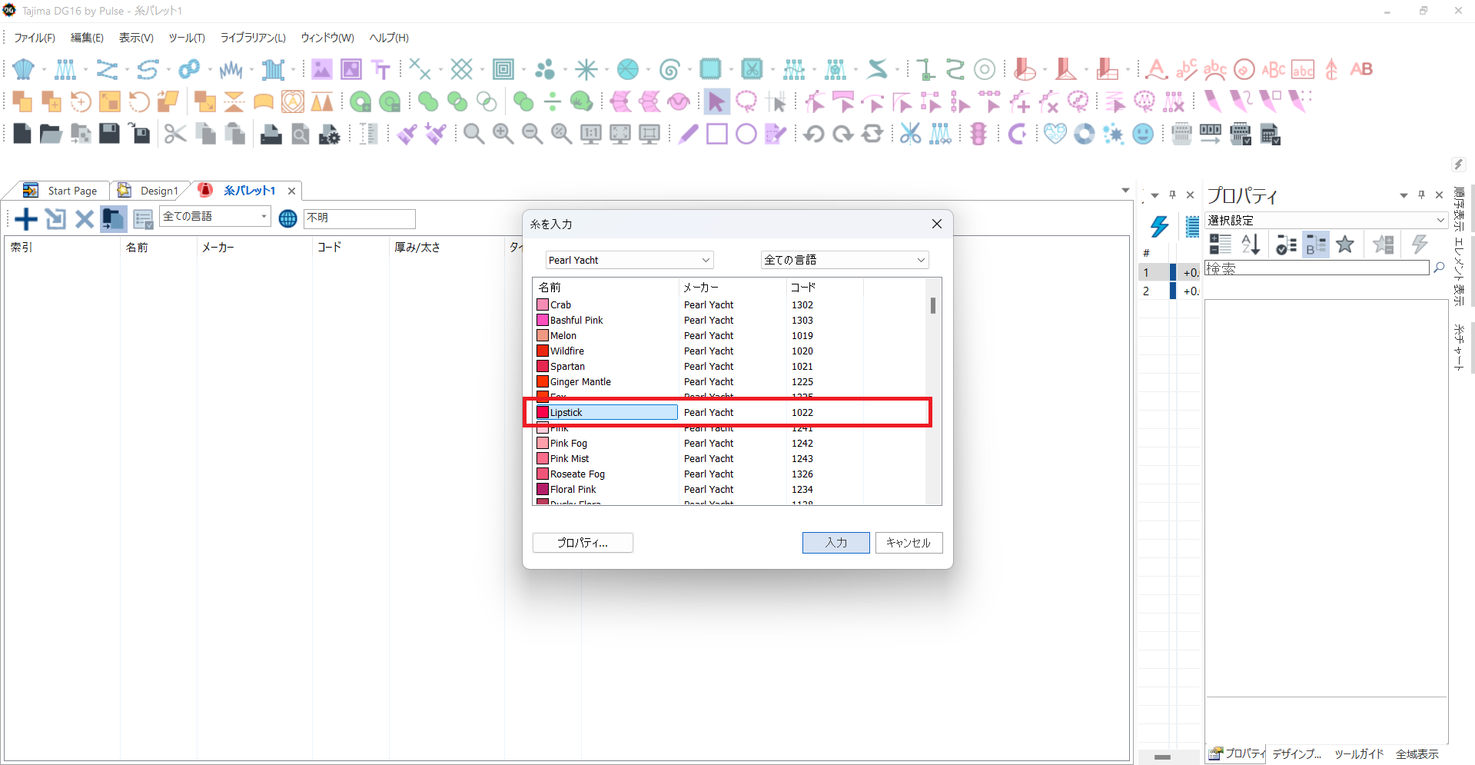
Task: Toggle the highlighted B list view button
Action: 1315,244
